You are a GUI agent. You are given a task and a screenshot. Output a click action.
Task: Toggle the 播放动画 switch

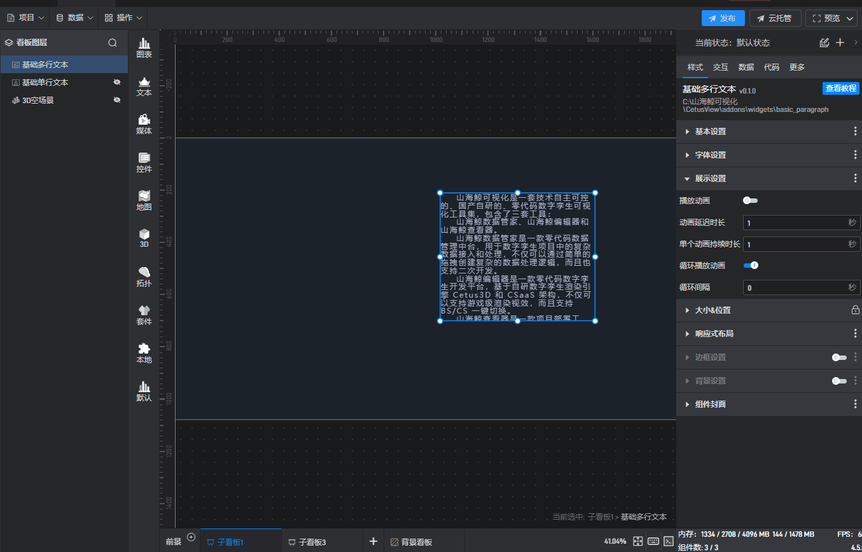coord(751,201)
